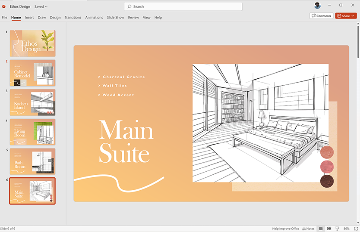This screenshot has height=232, width=360.
Task: Toggle the Notes pane
Action: pos(309,229)
